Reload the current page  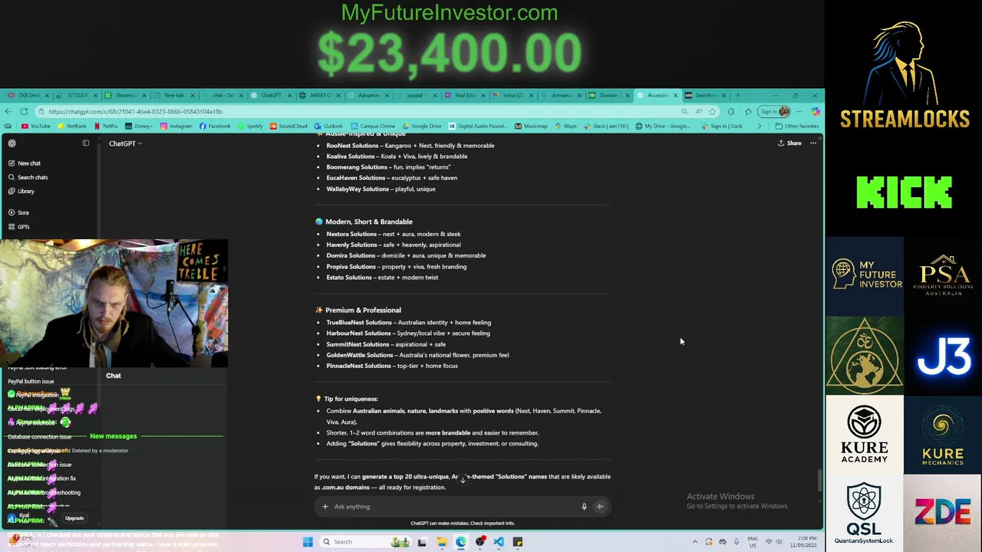point(24,111)
